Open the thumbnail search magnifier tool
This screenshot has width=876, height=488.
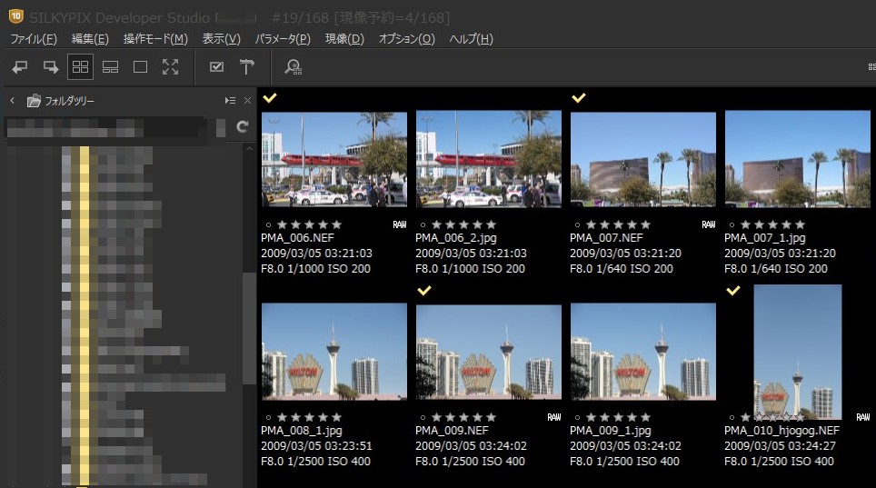point(293,67)
